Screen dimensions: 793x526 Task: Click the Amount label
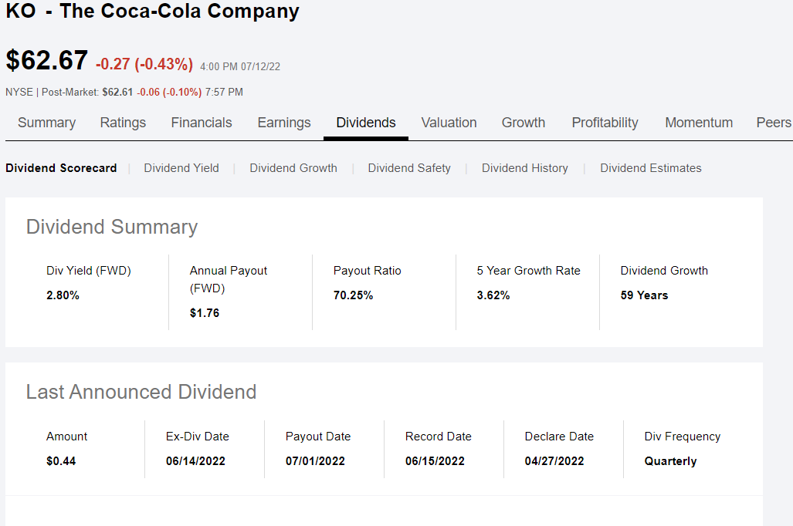(x=66, y=437)
